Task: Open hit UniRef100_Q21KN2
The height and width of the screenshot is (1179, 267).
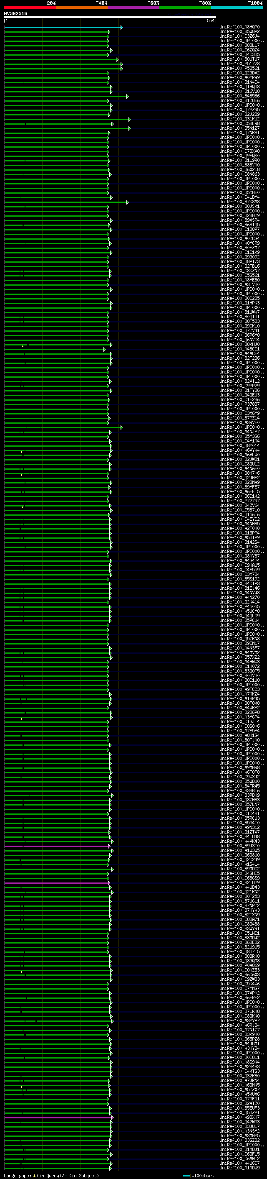Action: click(239, 892)
